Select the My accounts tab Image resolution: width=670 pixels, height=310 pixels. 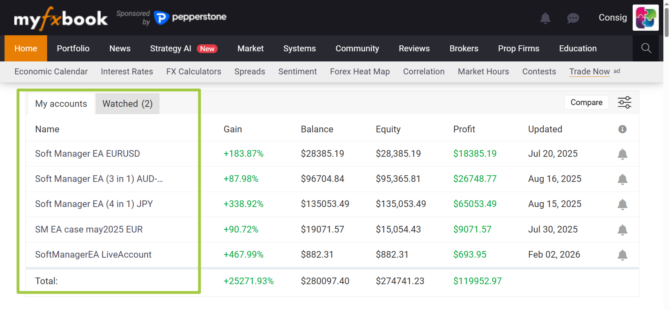pos(61,104)
